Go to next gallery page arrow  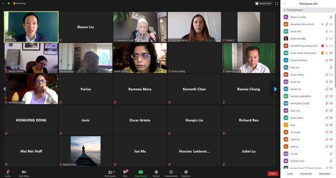(x=276, y=89)
